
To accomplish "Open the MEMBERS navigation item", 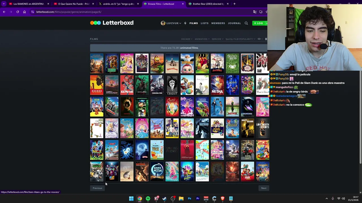I will 218,23.
